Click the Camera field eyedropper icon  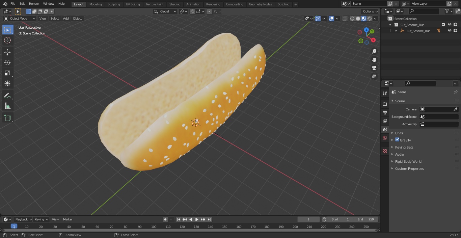[x=455, y=109]
